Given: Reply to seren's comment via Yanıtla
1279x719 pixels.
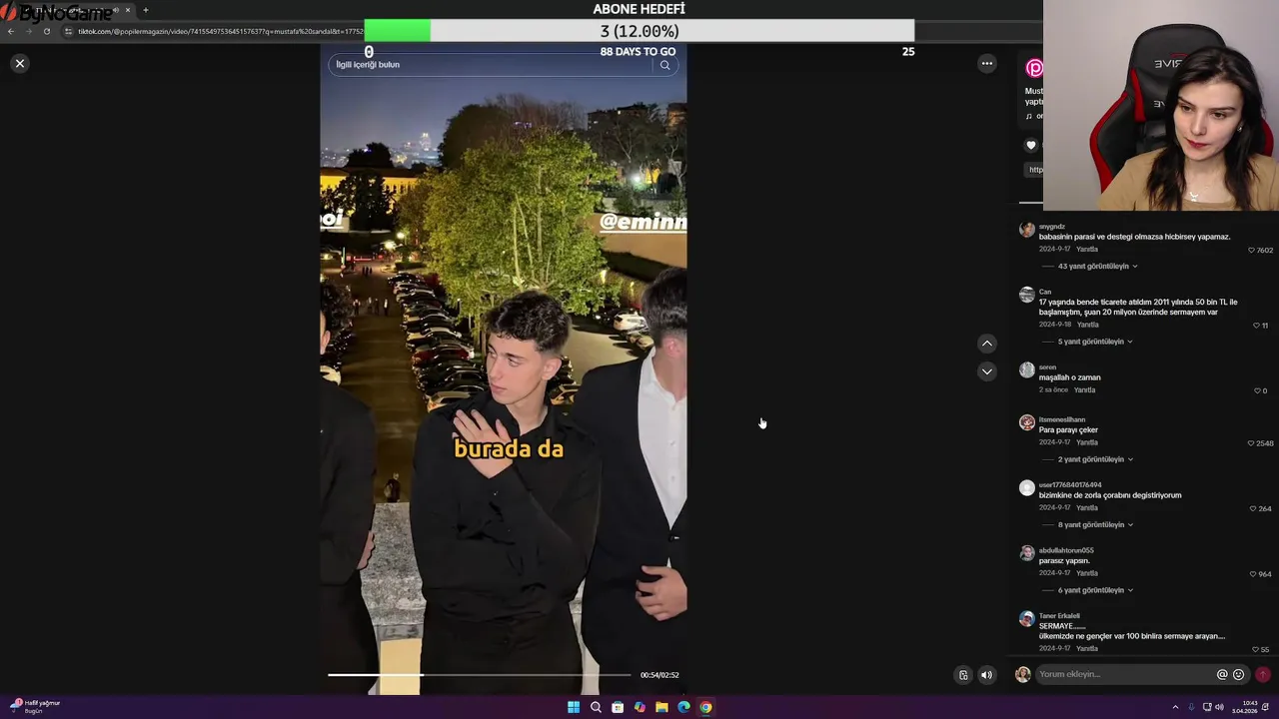Looking at the screenshot, I should pos(1085,390).
